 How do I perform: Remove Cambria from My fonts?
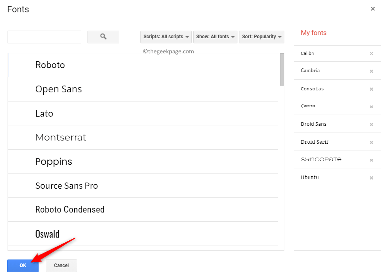click(371, 71)
